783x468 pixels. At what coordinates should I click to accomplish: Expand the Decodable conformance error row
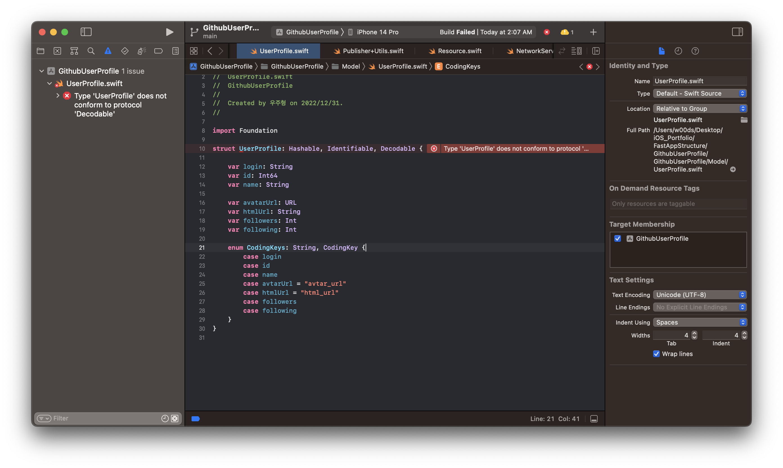(58, 95)
